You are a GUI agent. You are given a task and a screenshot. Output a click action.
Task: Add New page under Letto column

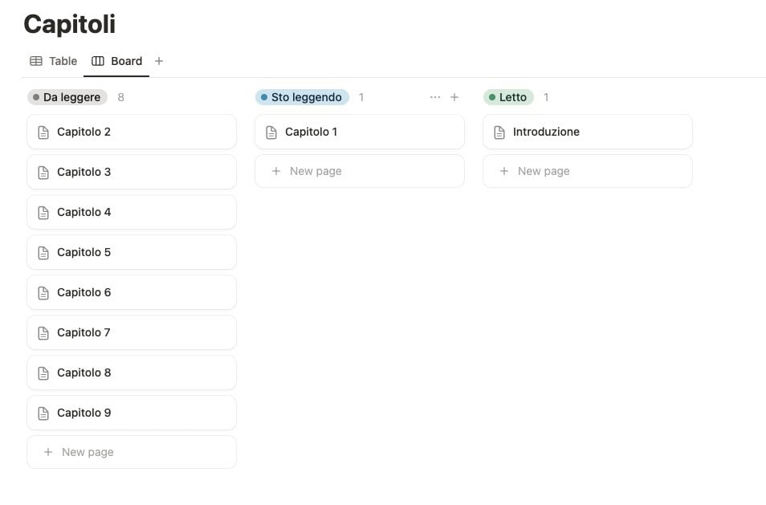588,171
